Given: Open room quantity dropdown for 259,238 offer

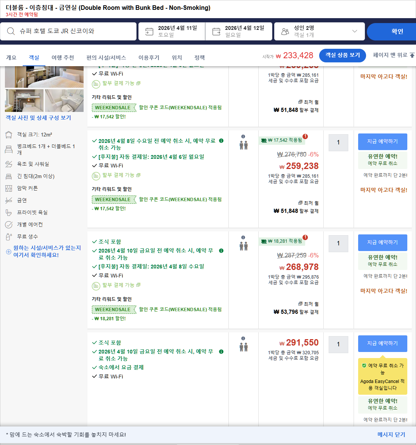Looking at the screenshot, I should 338,143.
